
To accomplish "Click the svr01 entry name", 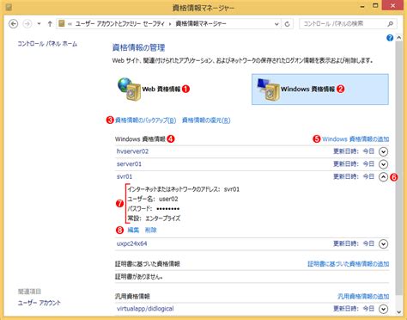I will 125,176.
